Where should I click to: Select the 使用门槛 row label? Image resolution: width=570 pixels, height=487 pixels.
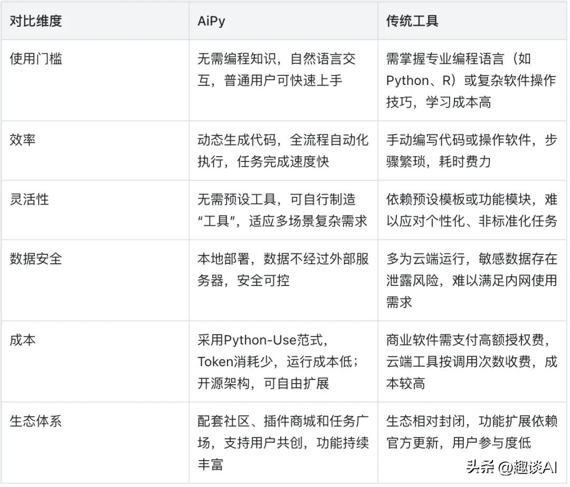click(x=36, y=59)
